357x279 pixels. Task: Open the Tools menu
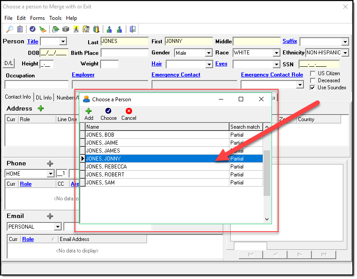click(55, 18)
